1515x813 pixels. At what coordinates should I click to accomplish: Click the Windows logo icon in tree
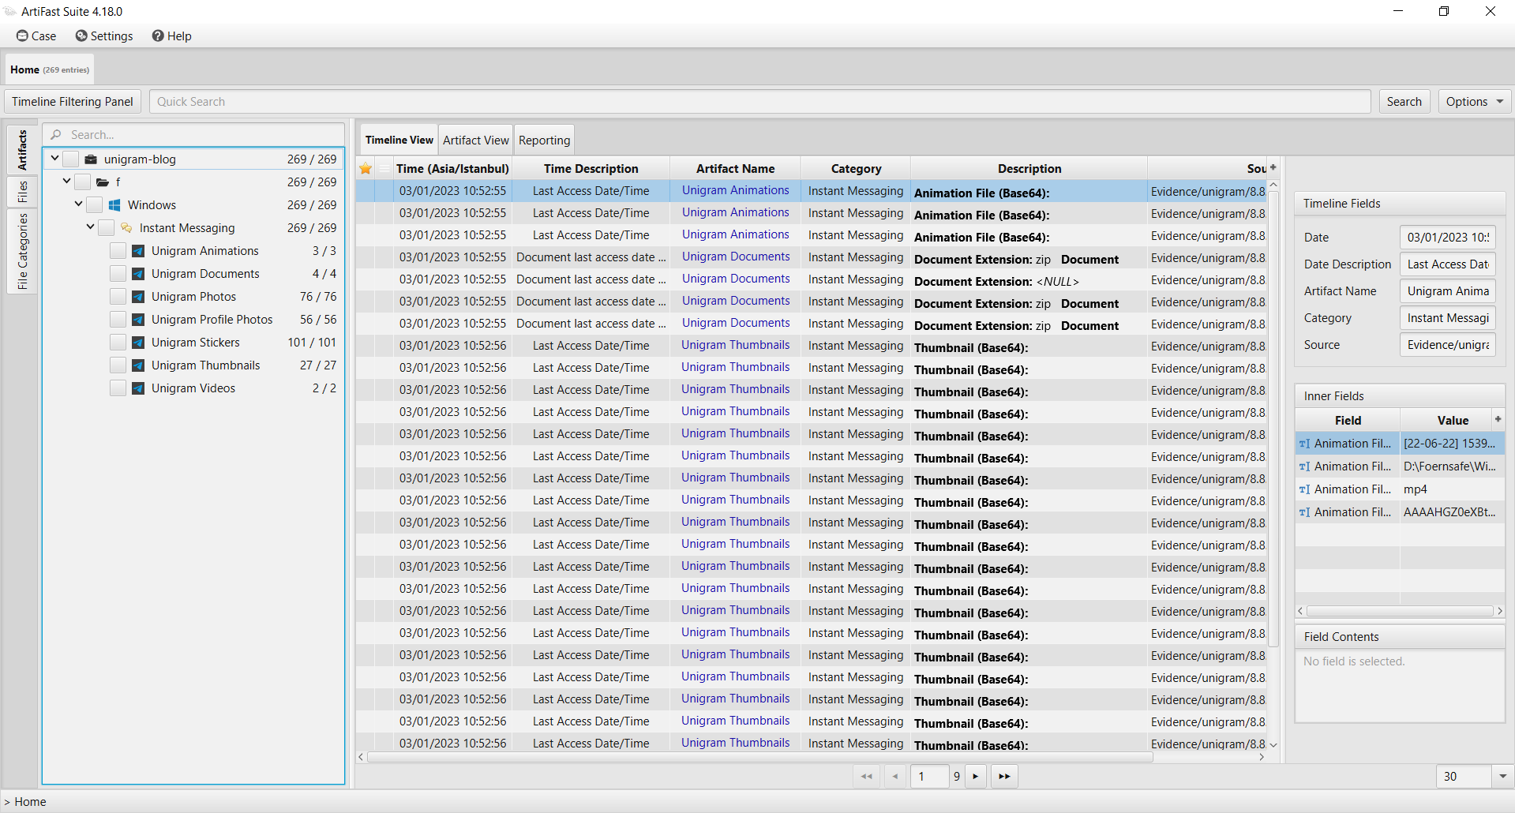(114, 205)
